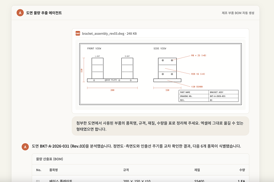
Task: Click the M8 × 25 callout in drawing
Action: 199,56
